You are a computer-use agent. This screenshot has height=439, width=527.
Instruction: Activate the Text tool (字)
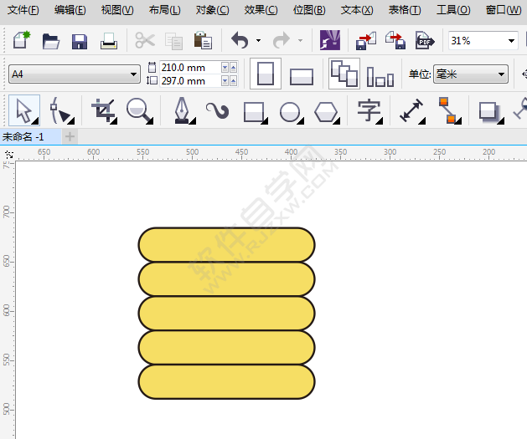pyautogui.click(x=368, y=110)
